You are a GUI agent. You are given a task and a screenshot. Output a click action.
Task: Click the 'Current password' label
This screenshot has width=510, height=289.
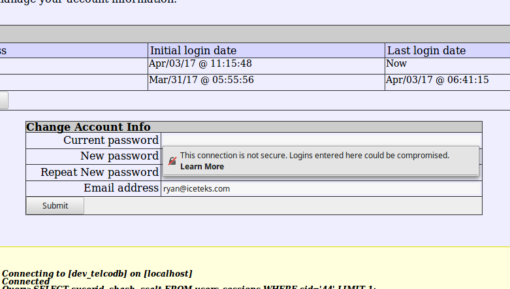click(111, 140)
